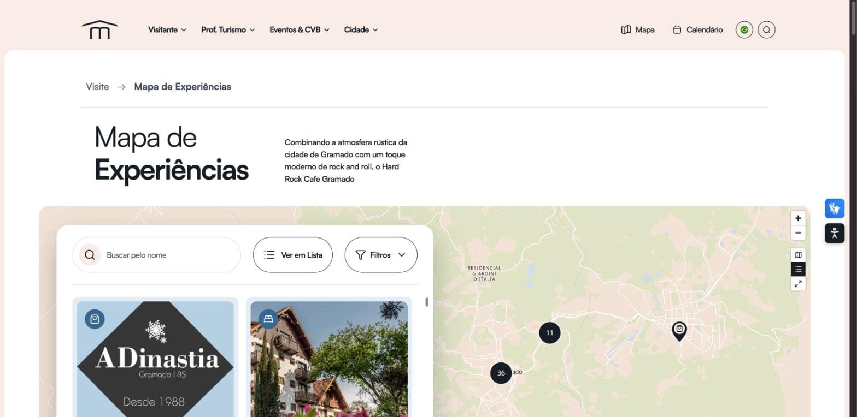Expand the Prof. Turismo menu

tap(228, 30)
